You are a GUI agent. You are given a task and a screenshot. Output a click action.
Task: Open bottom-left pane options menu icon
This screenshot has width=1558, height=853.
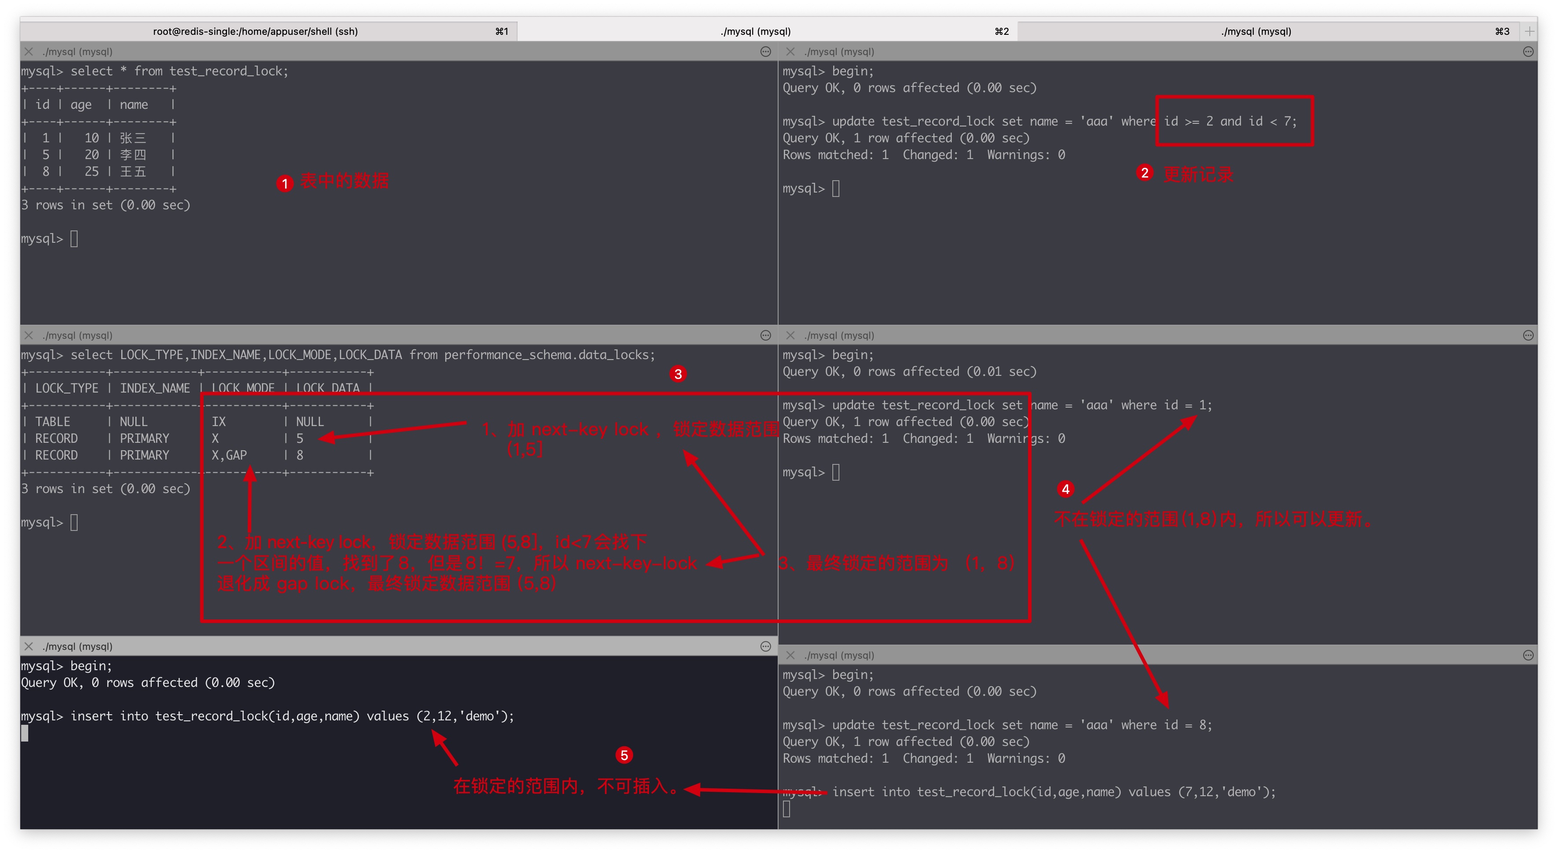pyautogui.click(x=765, y=646)
